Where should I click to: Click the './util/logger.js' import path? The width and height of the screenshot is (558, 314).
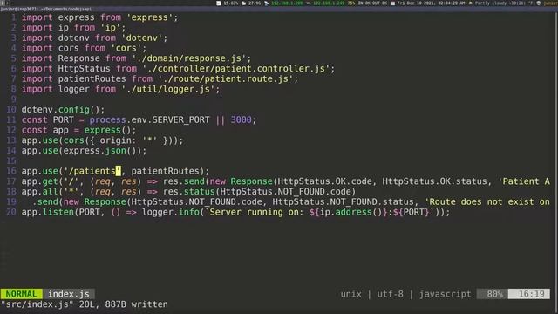tap(168, 89)
